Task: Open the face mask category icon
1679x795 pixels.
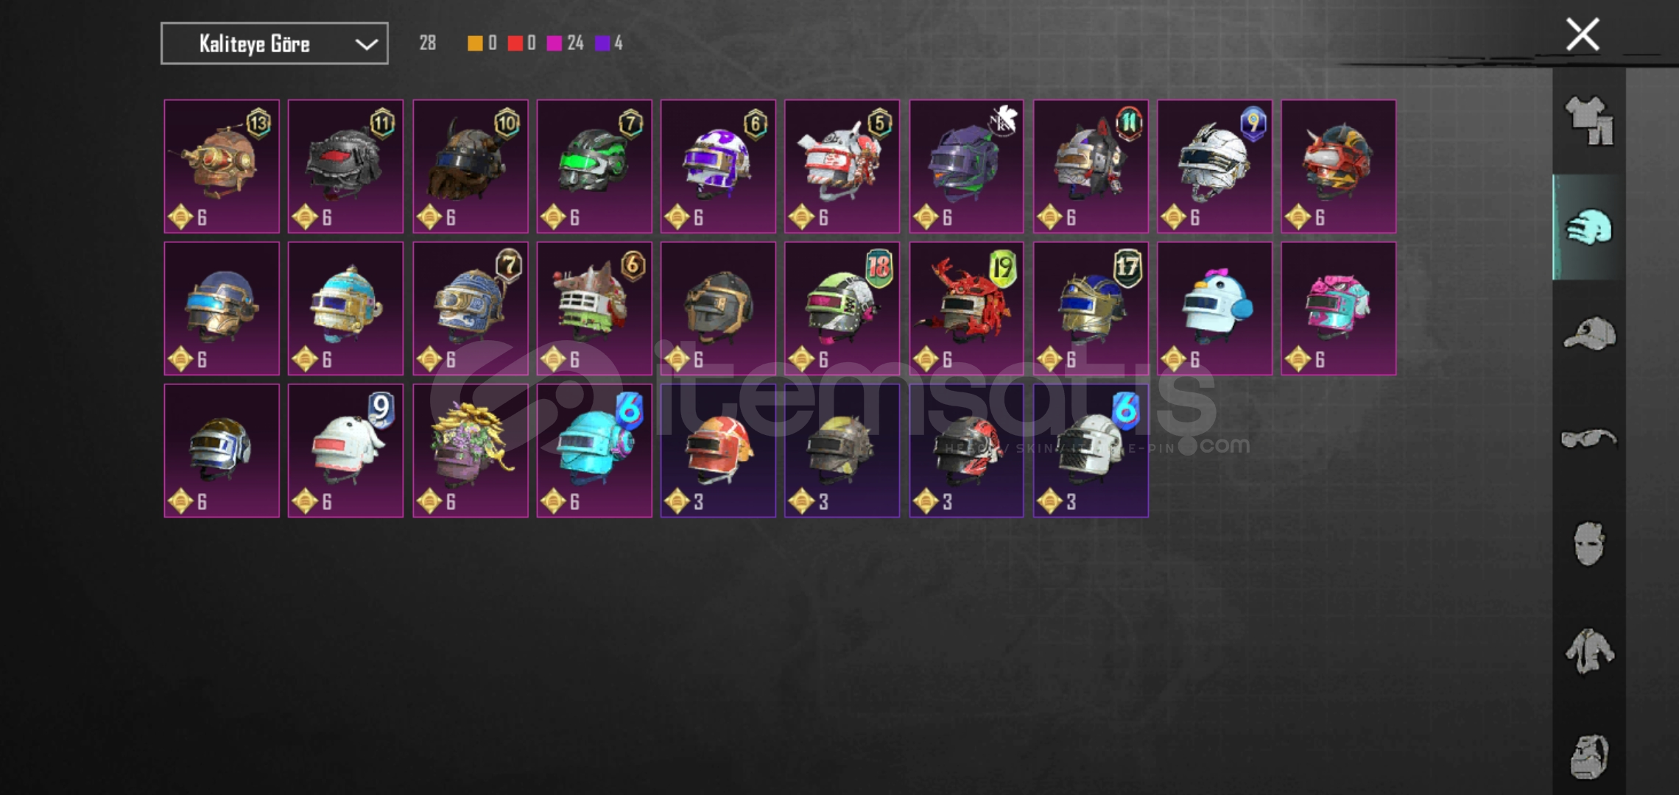Action: [x=1589, y=545]
